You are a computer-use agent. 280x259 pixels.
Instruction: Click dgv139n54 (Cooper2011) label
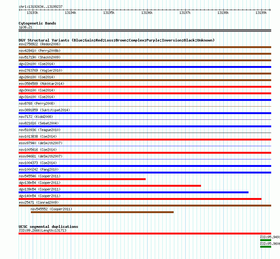(40, 189)
